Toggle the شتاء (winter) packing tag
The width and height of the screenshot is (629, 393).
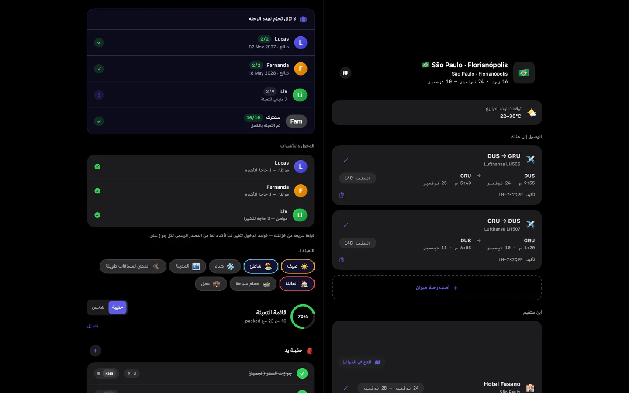pyautogui.click(x=225, y=266)
